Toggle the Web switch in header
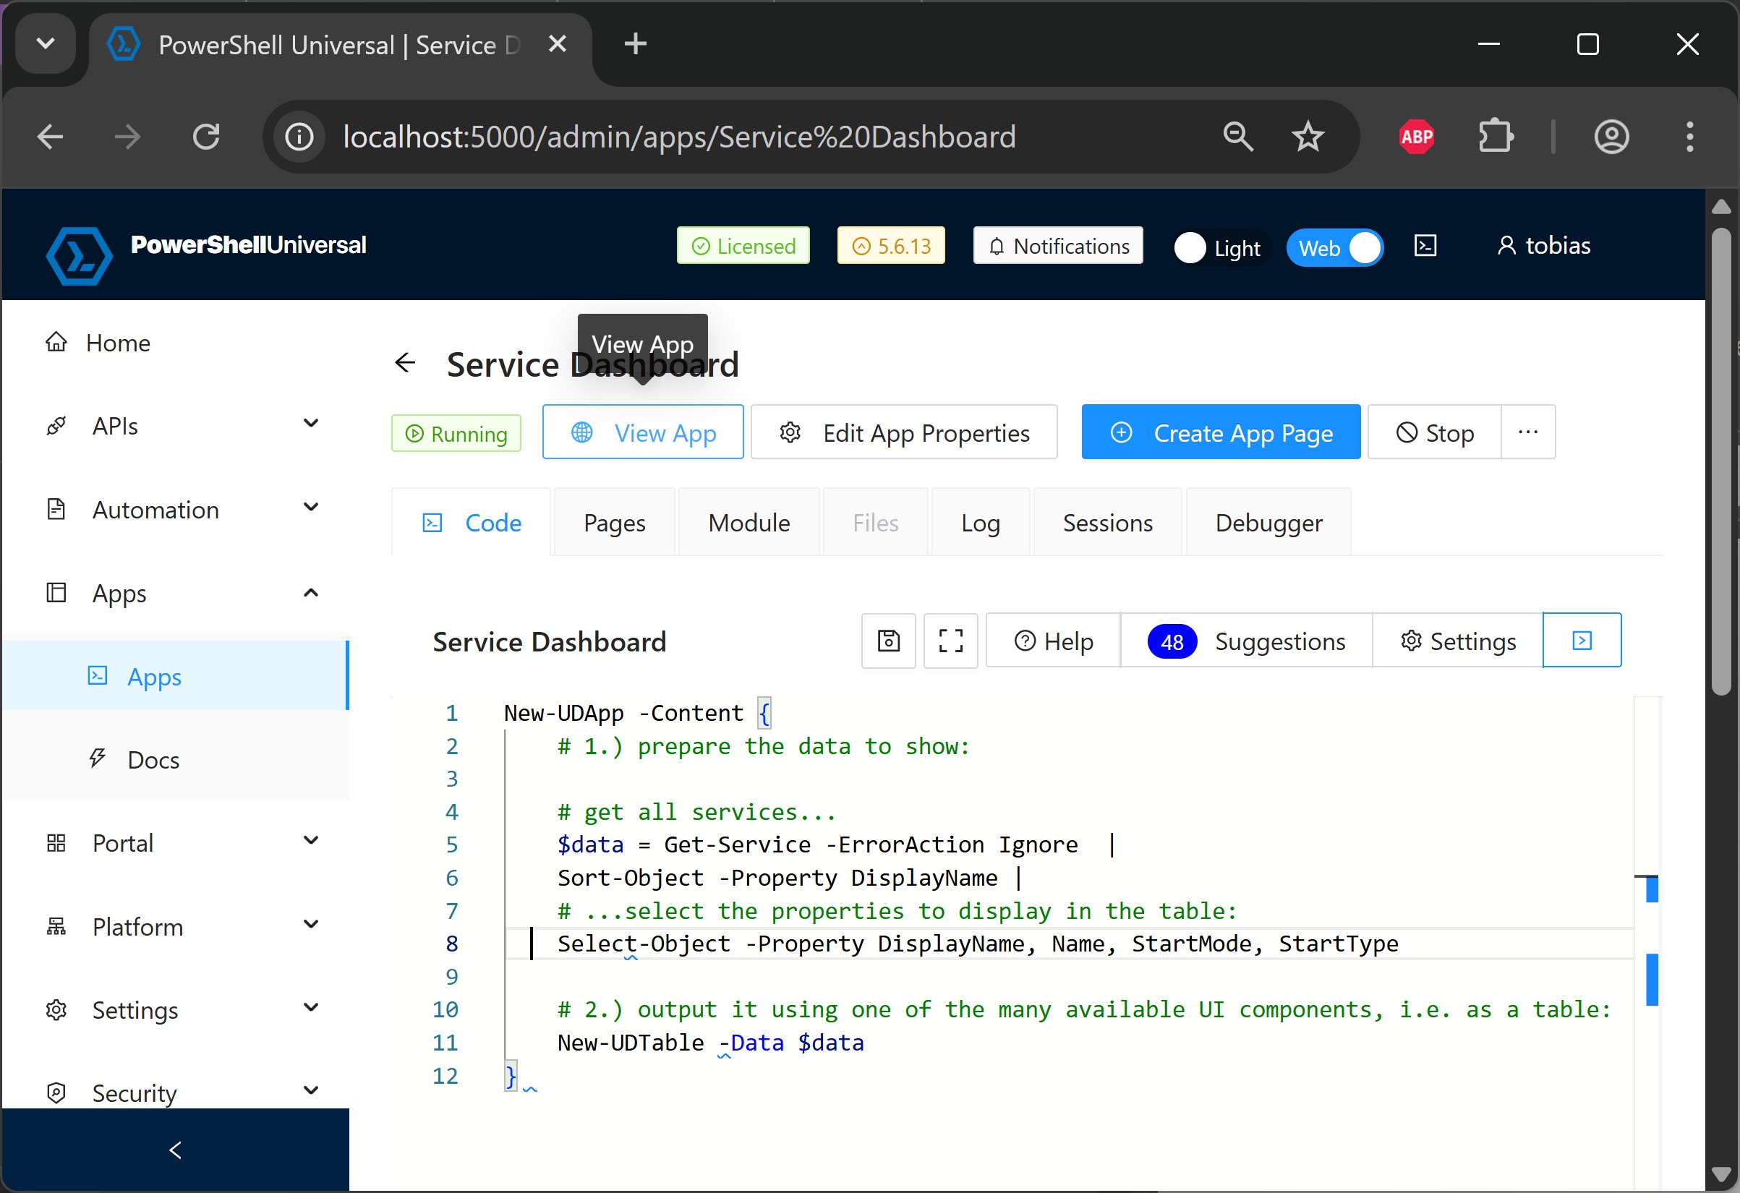Image resolution: width=1740 pixels, height=1193 pixels. [1335, 248]
